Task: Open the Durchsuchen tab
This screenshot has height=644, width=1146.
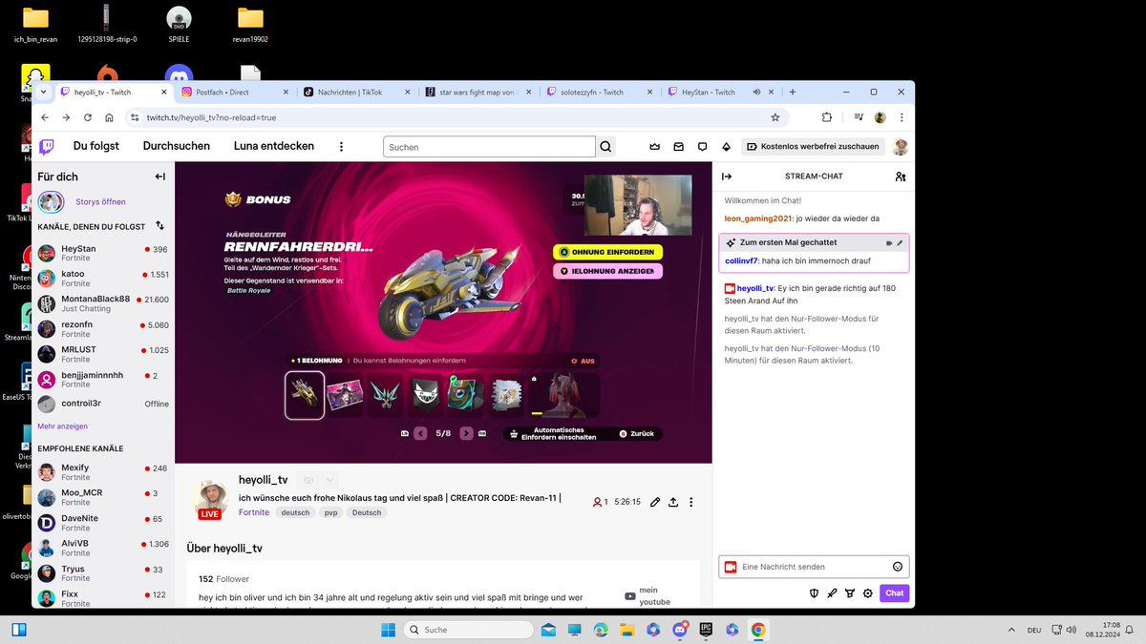Action: tap(177, 146)
